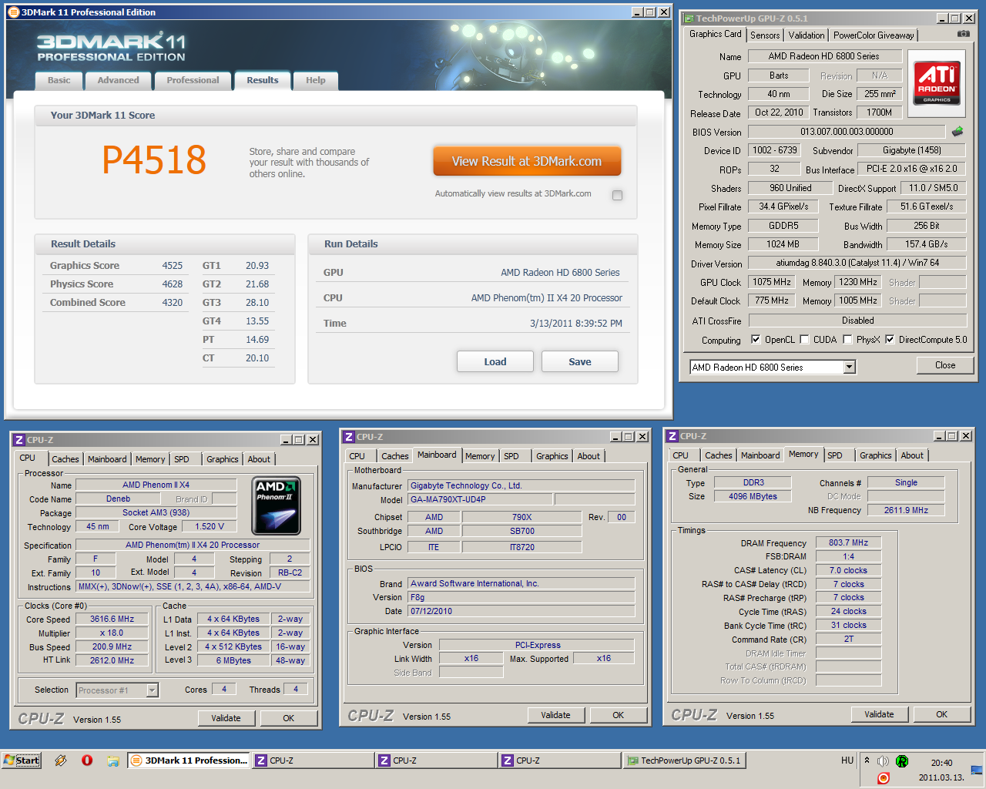Switch to 3DMark 11 Professional taskbar button
Screen dimensions: 986x789
click(189, 760)
